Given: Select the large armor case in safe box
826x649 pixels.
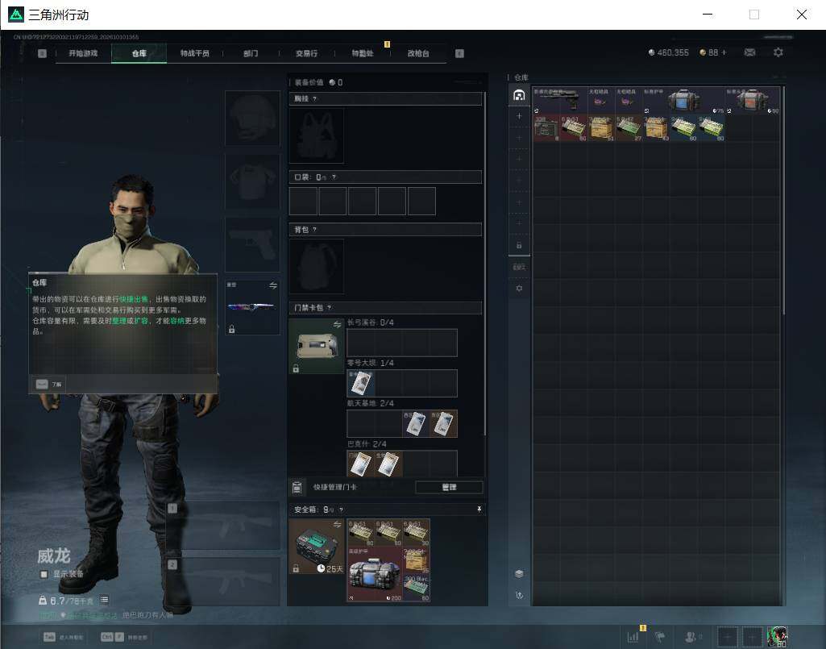Looking at the screenshot, I should pyautogui.click(x=375, y=574).
